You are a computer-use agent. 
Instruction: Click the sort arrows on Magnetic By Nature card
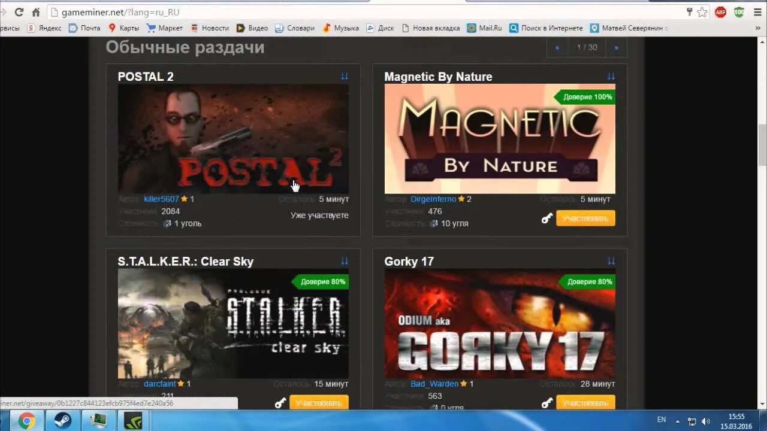click(611, 76)
